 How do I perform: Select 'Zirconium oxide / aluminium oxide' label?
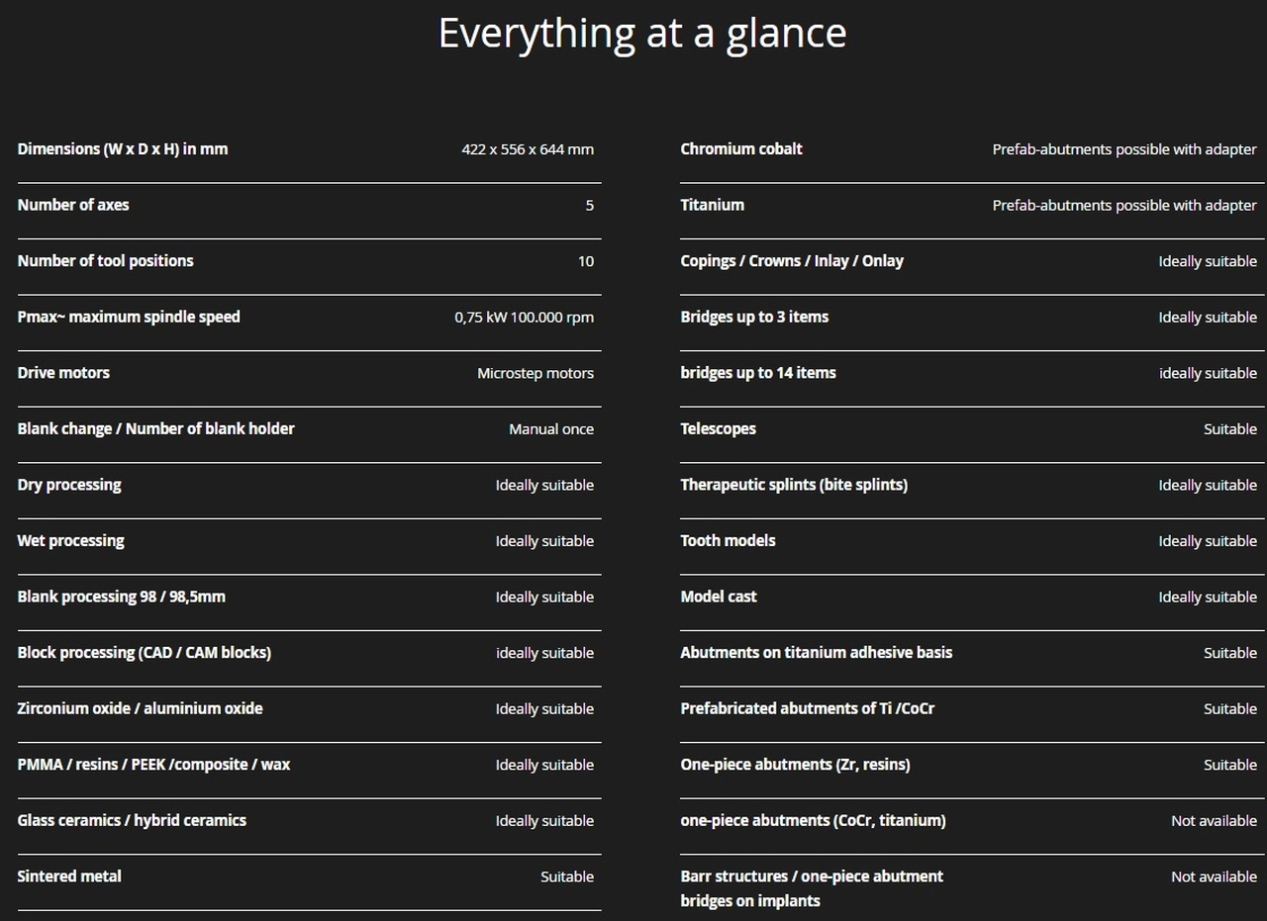140,708
